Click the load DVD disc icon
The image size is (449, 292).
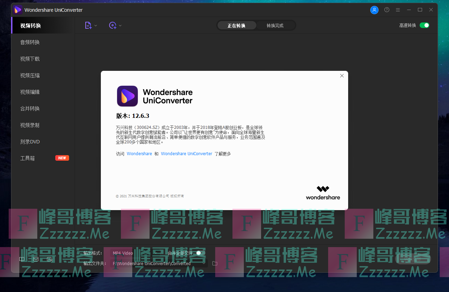(x=113, y=25)
